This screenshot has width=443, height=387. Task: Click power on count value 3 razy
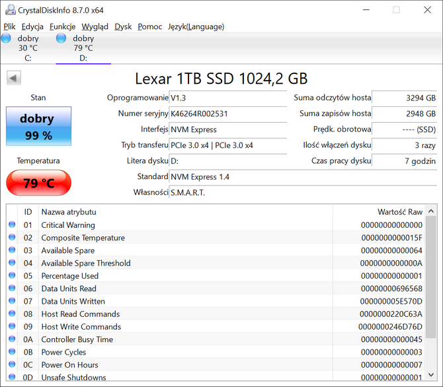point(404,145)
